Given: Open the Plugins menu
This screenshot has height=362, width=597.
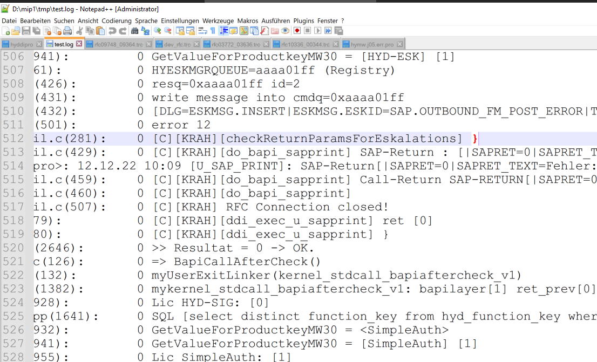Looking at the screenshot, I should 304,21.
